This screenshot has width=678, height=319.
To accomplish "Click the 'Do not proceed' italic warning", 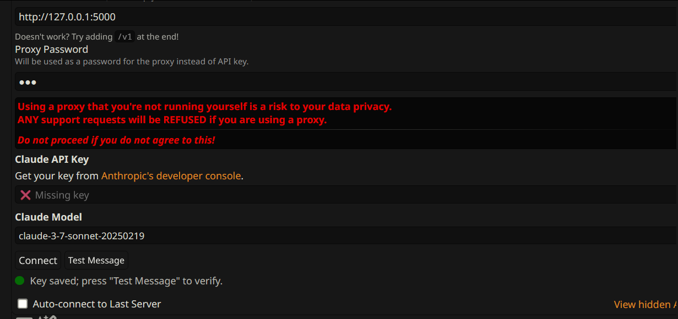I will (116, 140).
